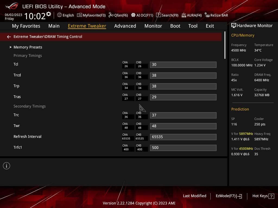The image size is (278, 208).
Task: Open My Favorites tab
Action: [26, 26]
